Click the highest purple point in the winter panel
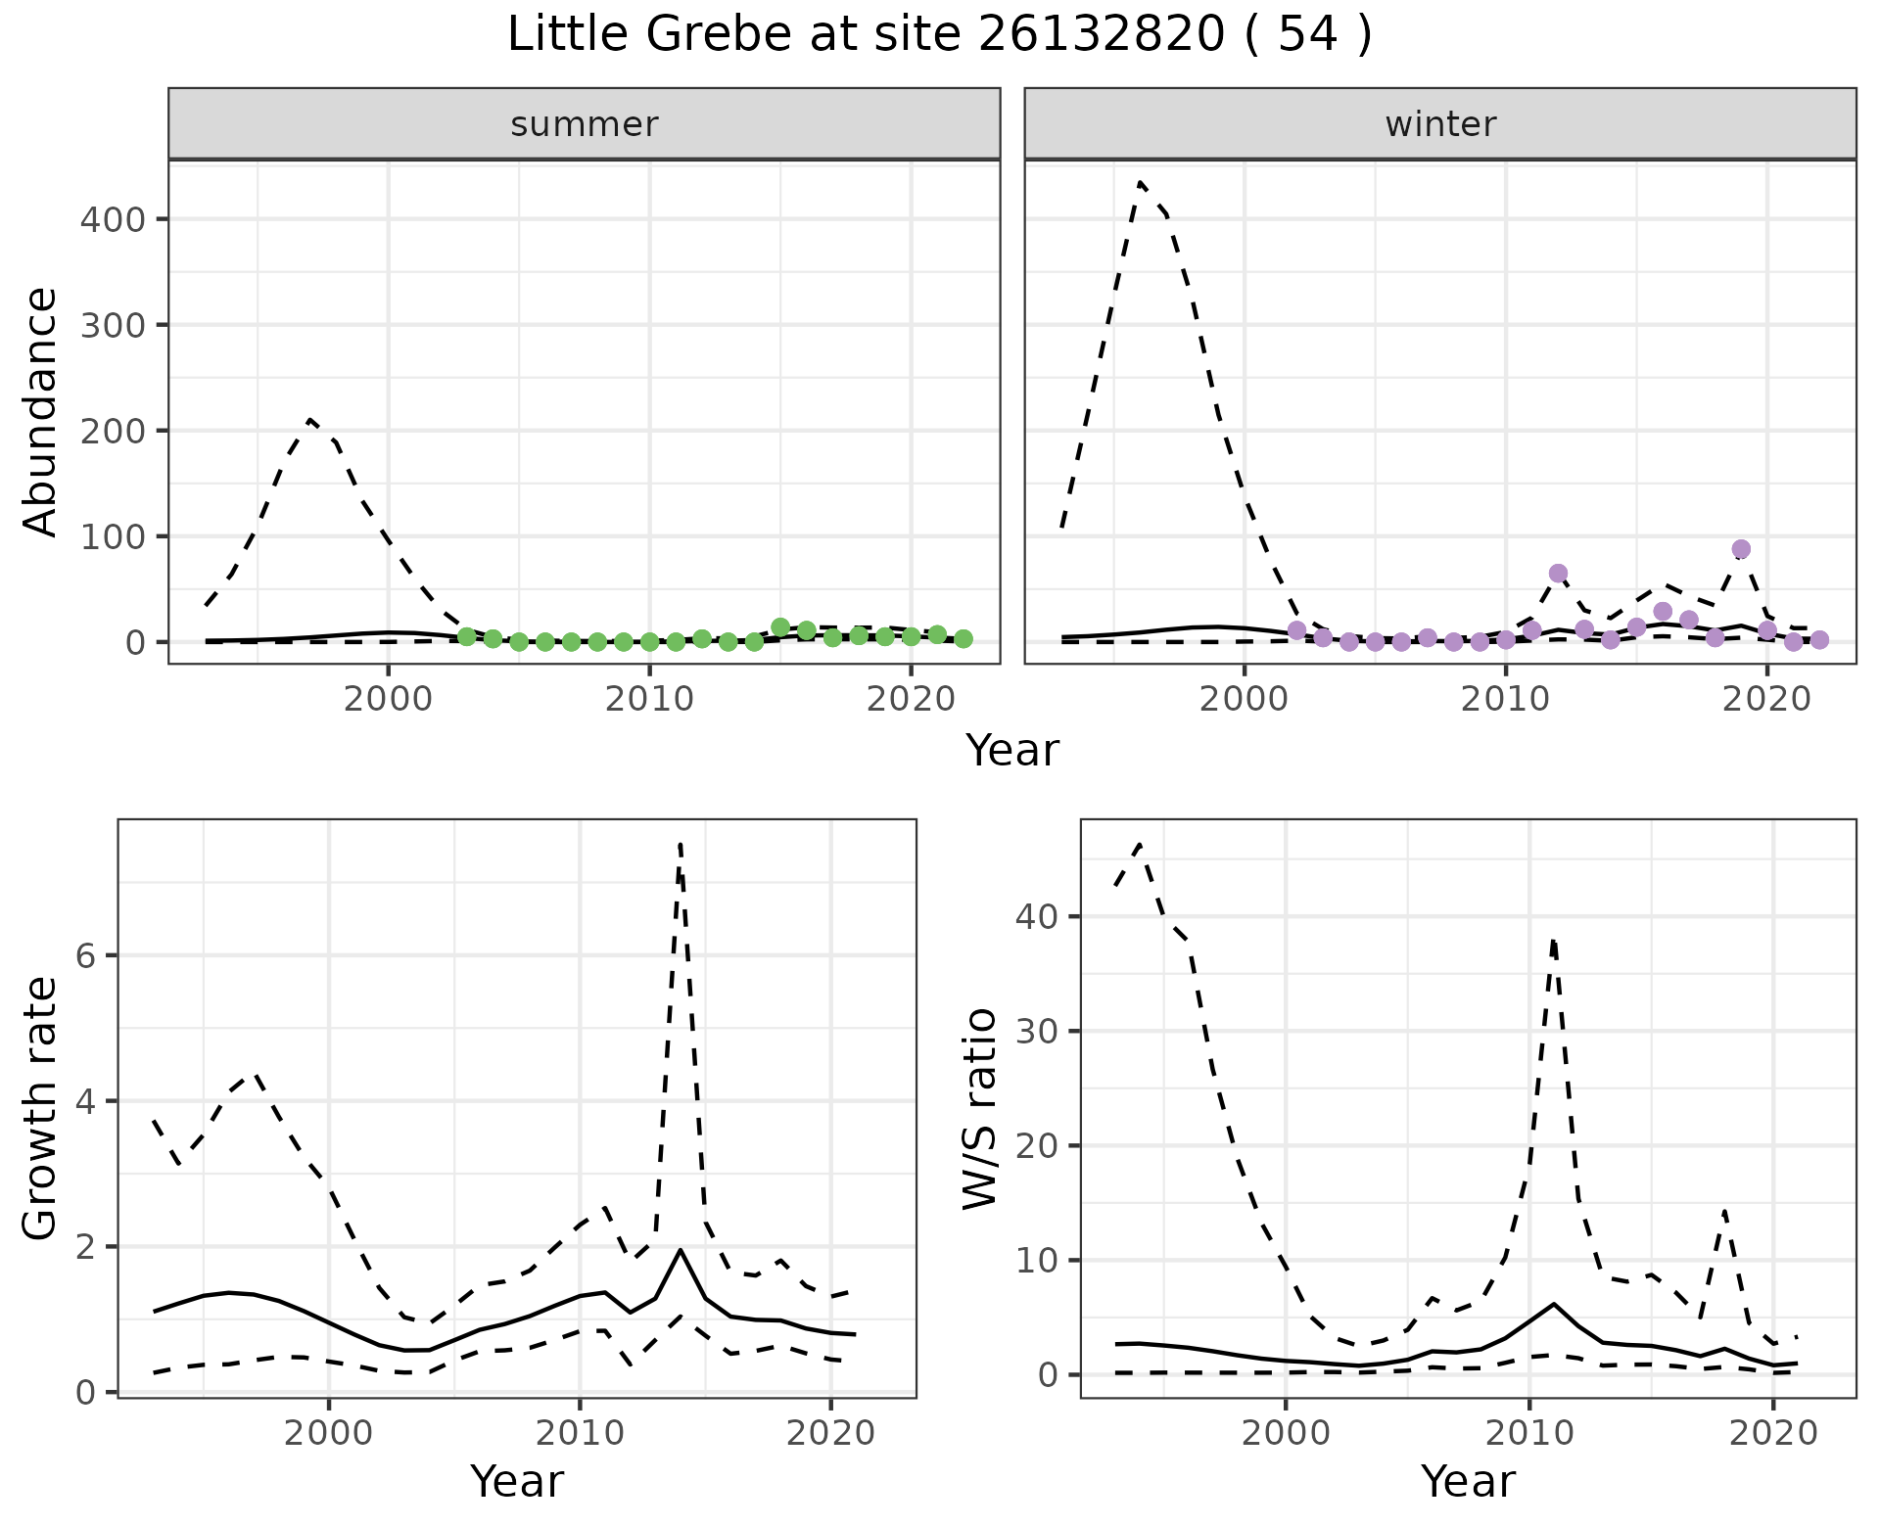This screenshot has width=1880, height=1527. [1740, 549]
